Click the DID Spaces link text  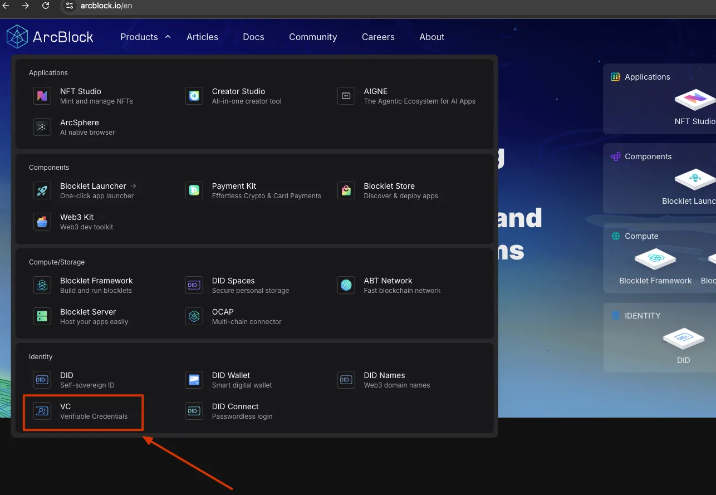click(233, 281)
